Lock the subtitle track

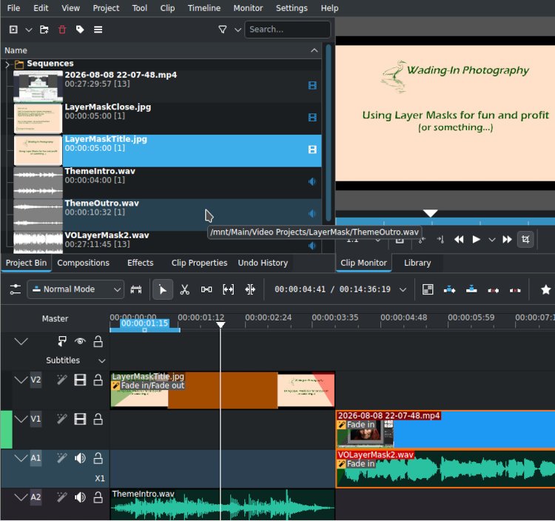[x=98, y=341]
